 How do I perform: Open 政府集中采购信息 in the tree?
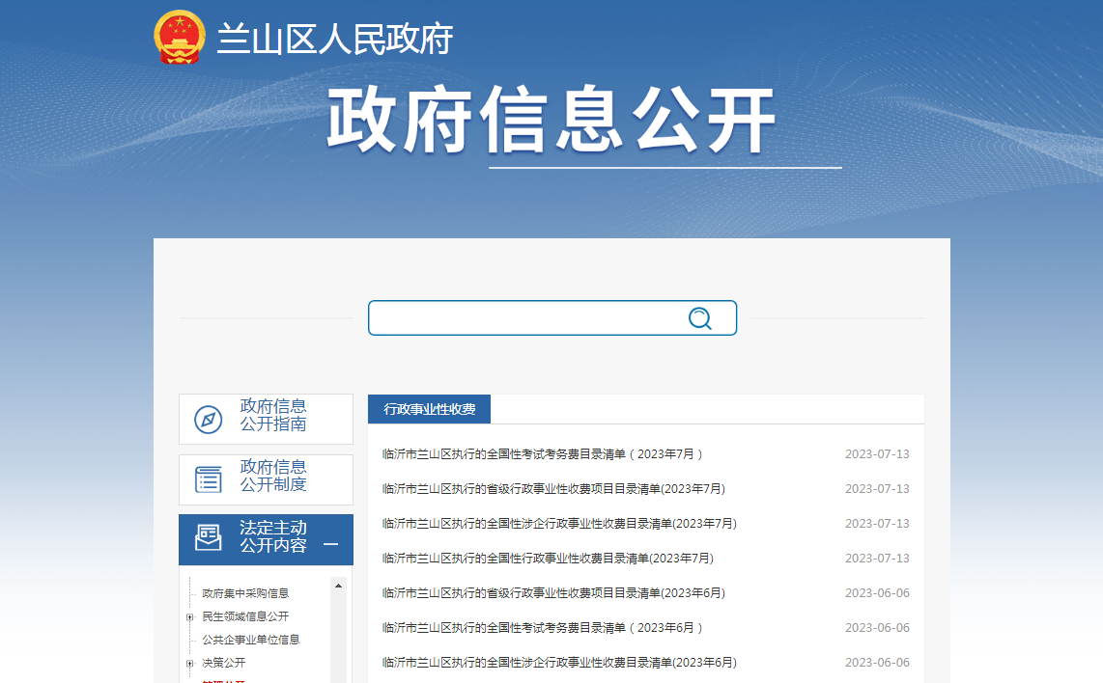point(245,593)
